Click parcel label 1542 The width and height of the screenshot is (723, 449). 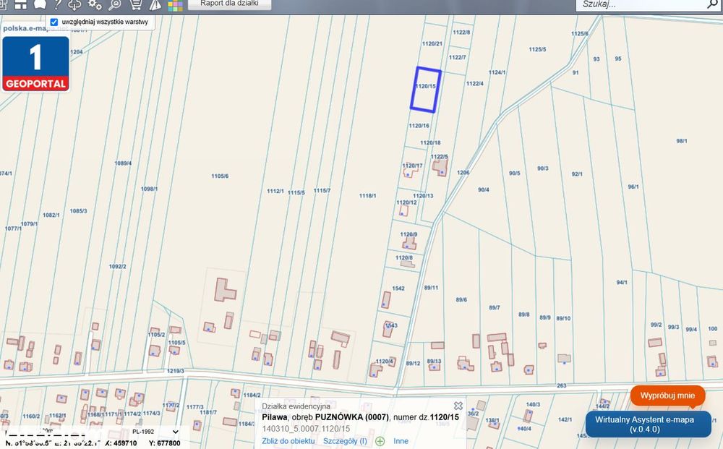click(398, 288)
